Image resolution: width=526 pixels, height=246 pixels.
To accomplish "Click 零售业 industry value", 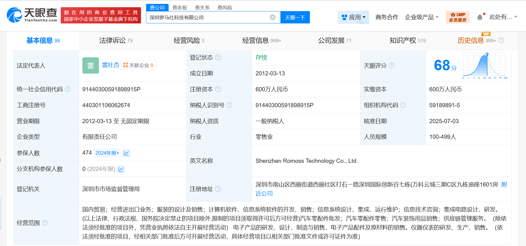I will (x=264, y=137).
